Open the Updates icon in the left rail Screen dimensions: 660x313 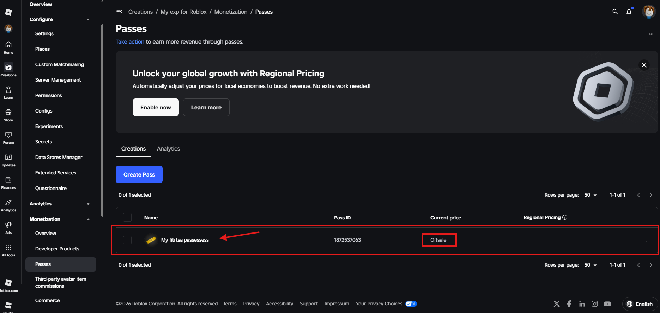coord(8,160)
